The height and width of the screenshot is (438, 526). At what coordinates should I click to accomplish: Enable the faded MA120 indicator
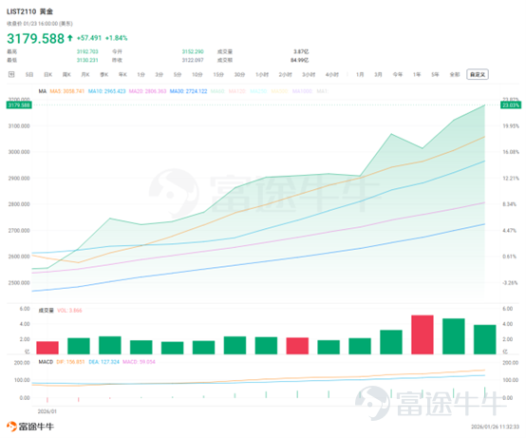click(237, 91)
